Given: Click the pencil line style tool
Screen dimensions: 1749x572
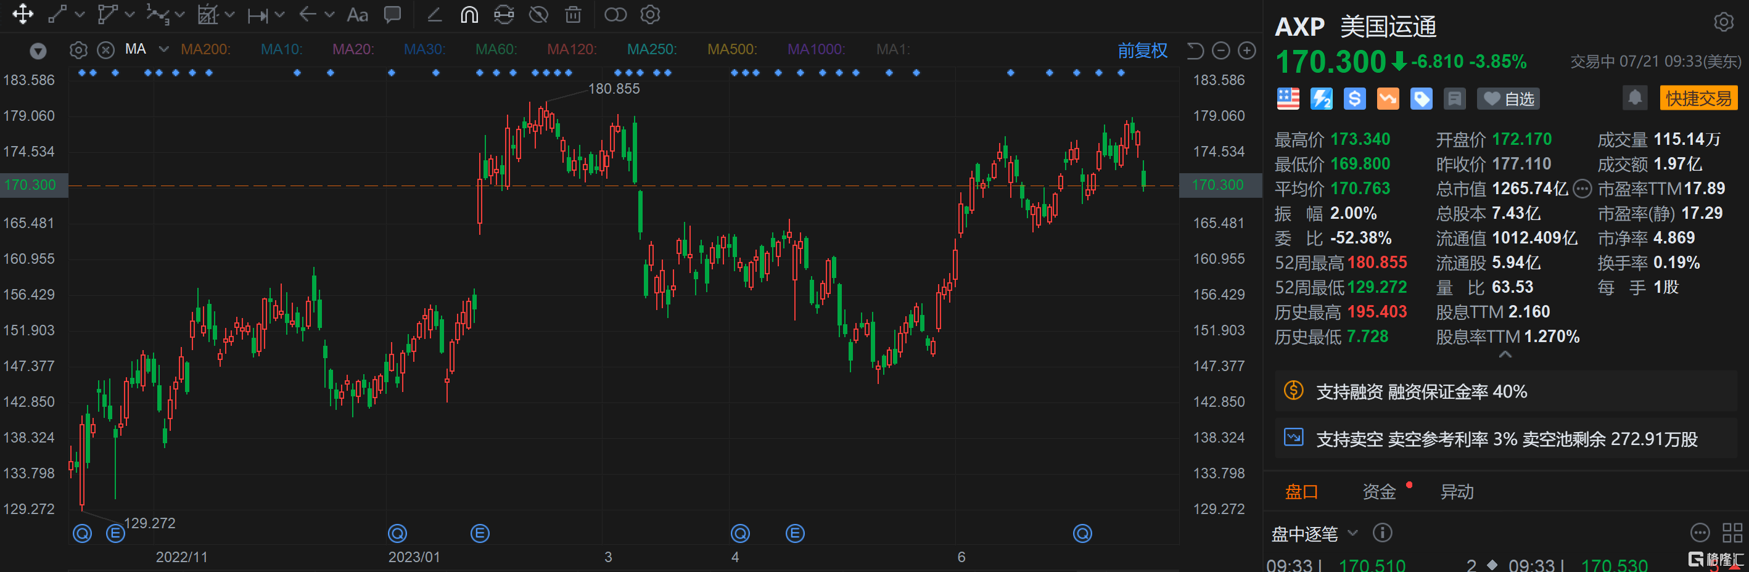Looking at the screenshot, I should 435,14.
